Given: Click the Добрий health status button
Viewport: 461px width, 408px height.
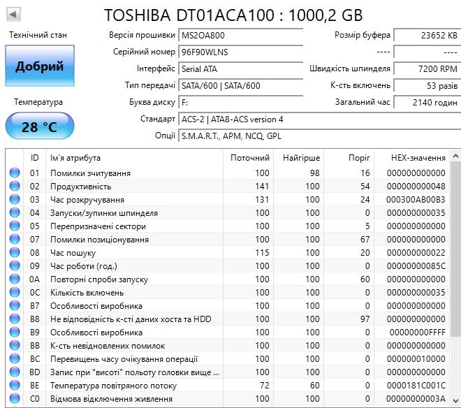Looking at the screenshot, I should (x=40, y=66).
